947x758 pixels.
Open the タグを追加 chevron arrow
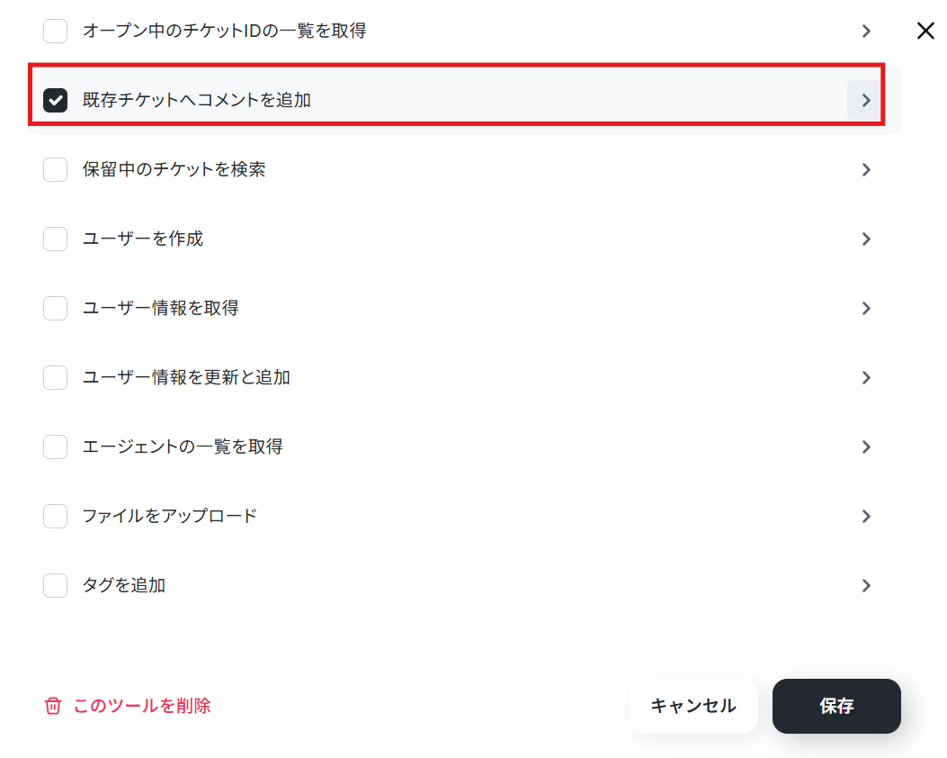pyautogui.click(x=866, y=586)
